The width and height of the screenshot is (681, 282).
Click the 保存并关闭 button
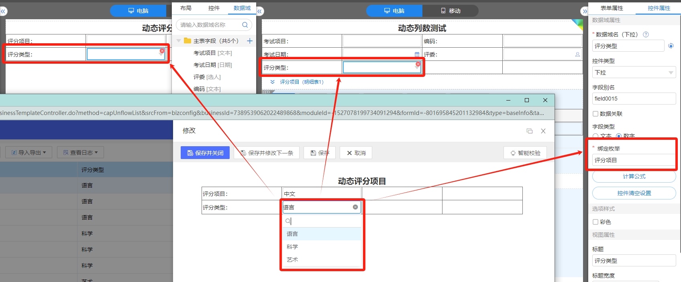click(205, 153)
